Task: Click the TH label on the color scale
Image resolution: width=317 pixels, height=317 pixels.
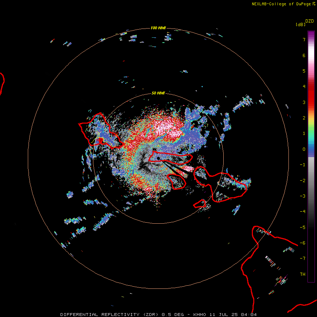Action: coord(303,274)
